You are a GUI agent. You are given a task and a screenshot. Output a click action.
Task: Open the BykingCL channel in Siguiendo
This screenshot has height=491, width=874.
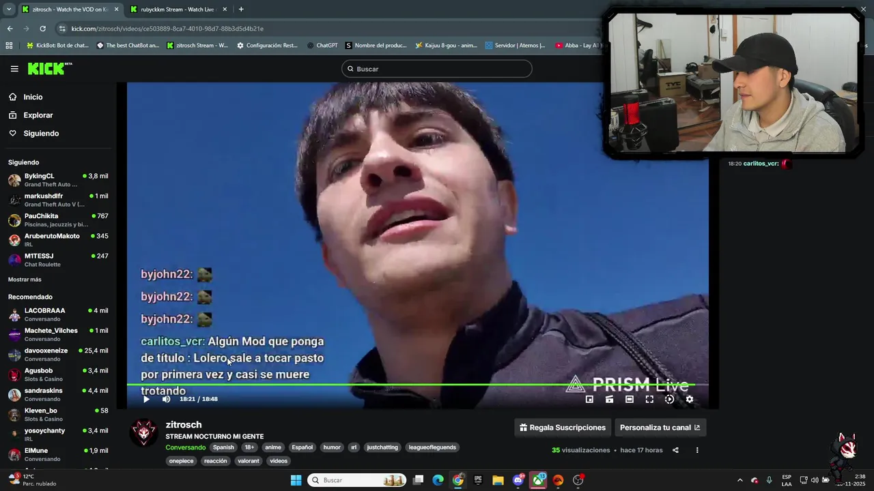(58, 180)
